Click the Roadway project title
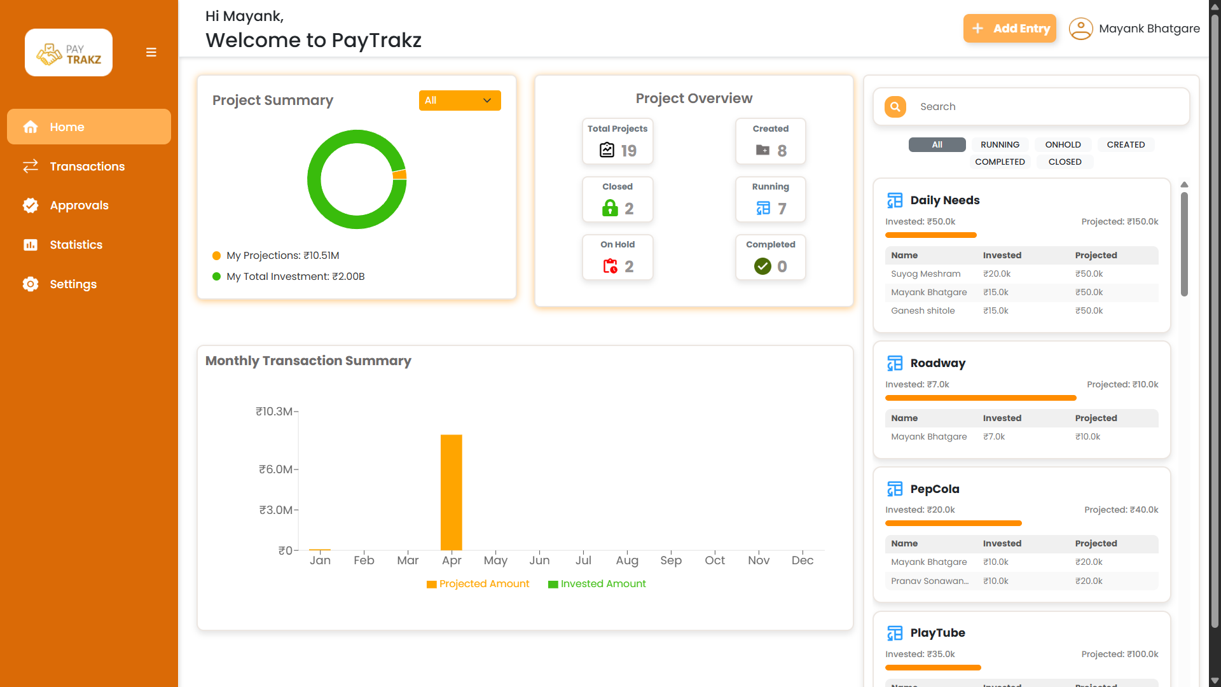The width and height of the screenshot is (1221, 687). (937, 363)
